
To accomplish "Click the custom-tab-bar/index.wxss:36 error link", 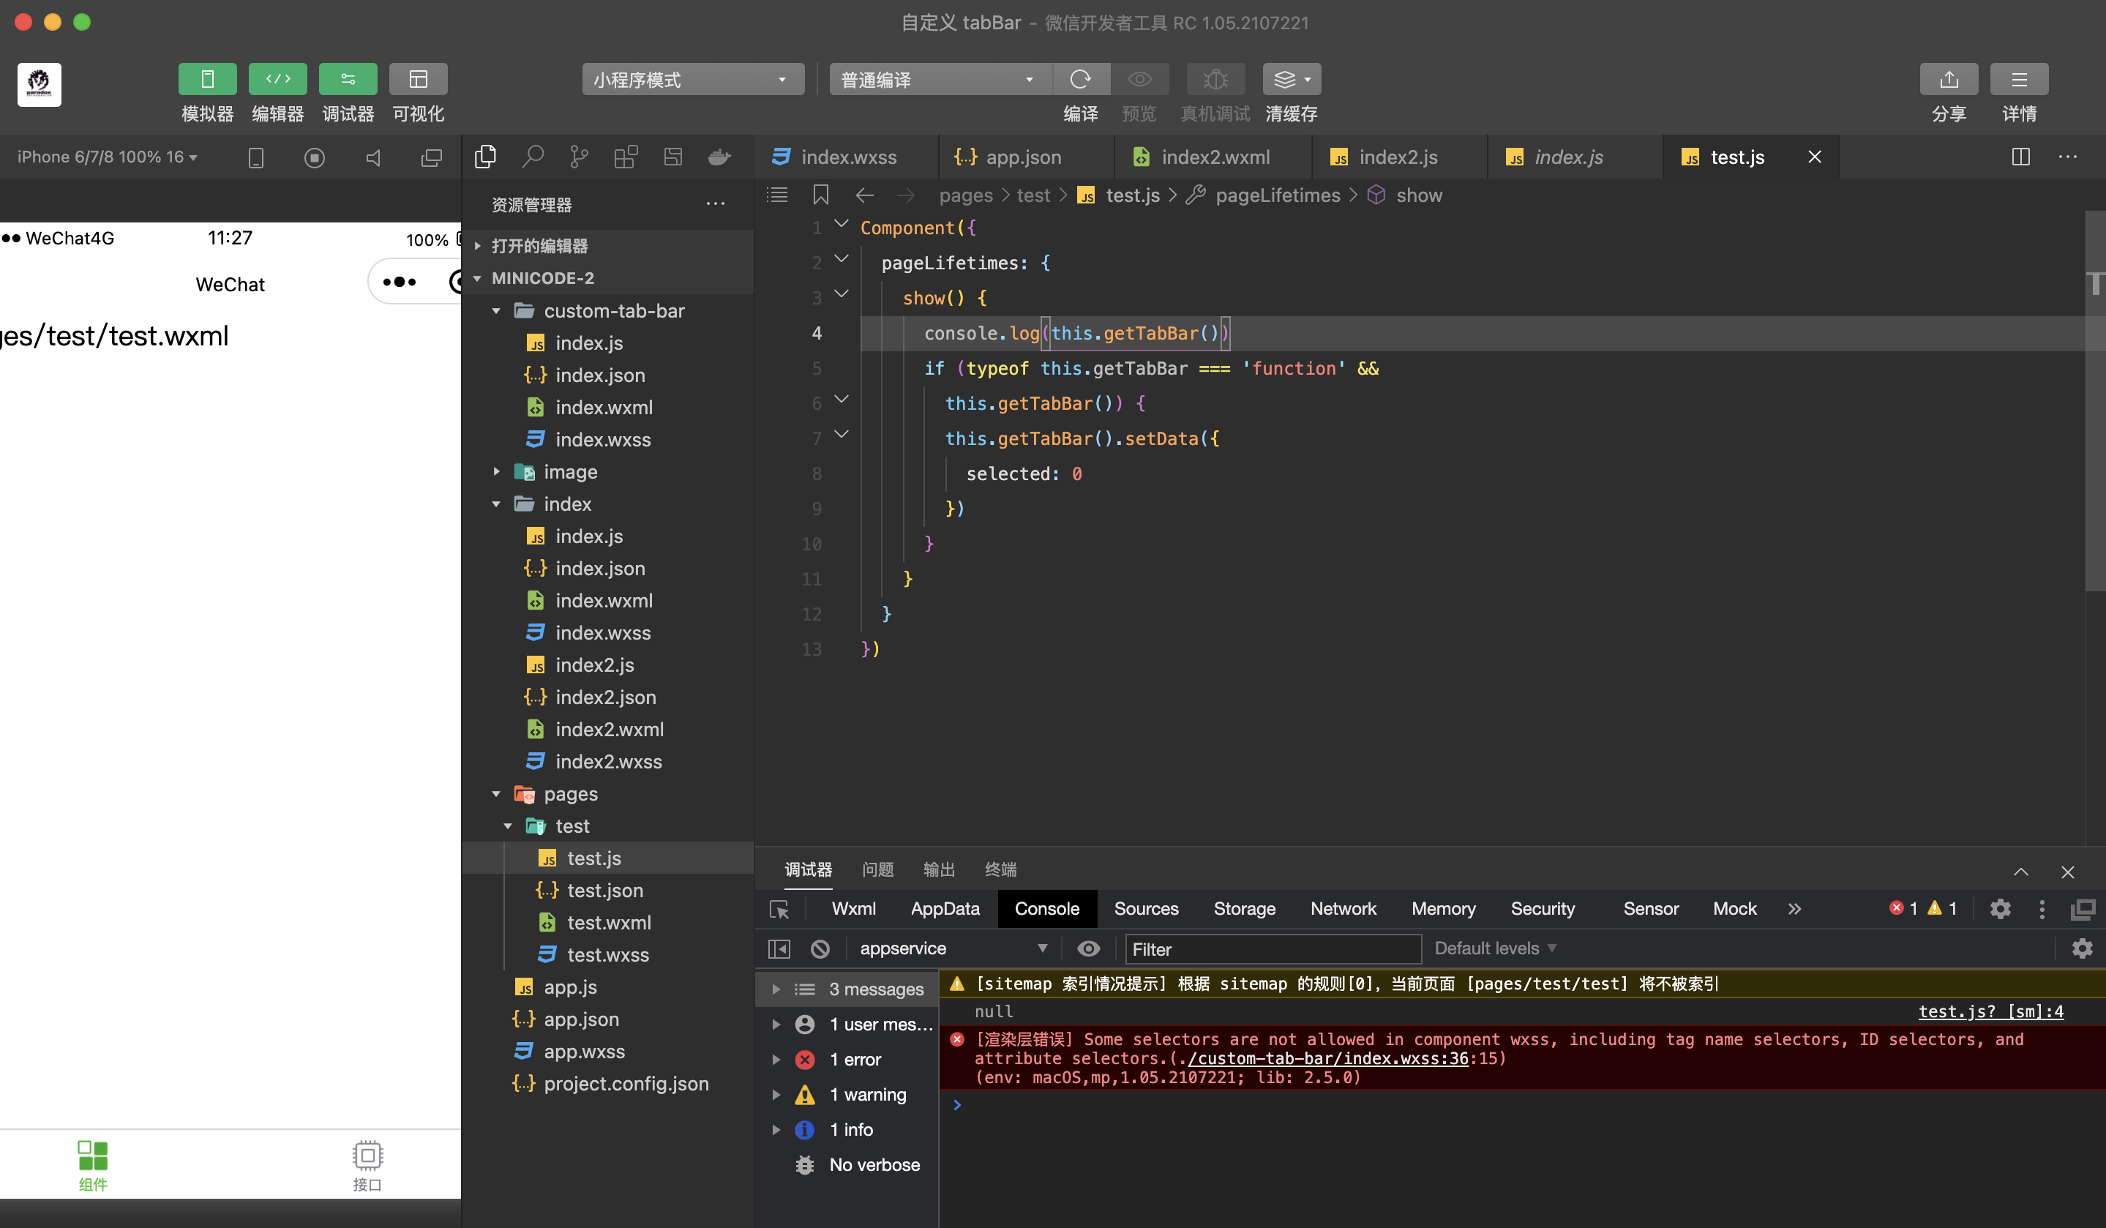I will [1327, 1058].
